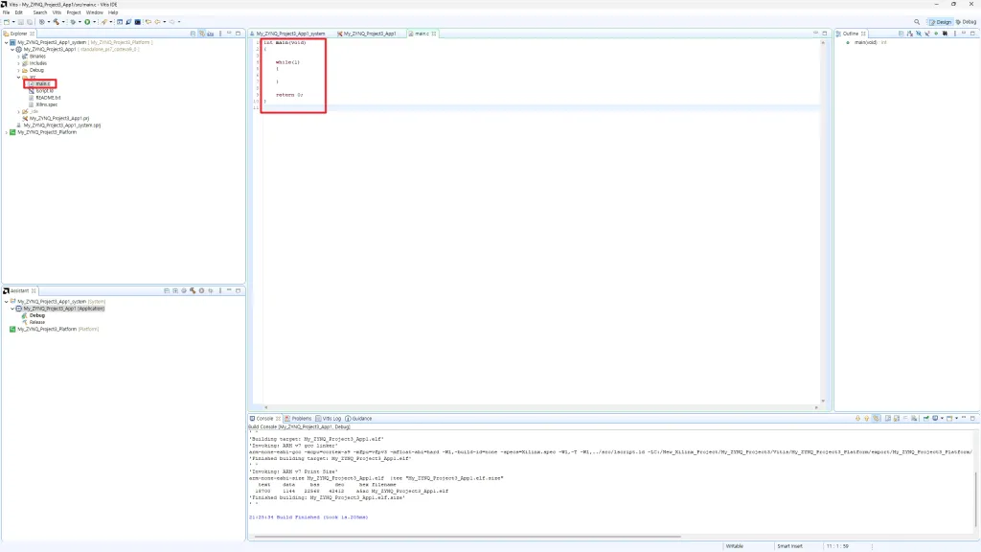Toggle Hide Static Members in Outline toolbar
Screen dimensions: 981x552
tap(927, 34)
